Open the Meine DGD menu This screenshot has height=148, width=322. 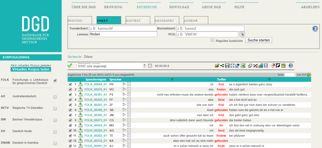[211, 7]
